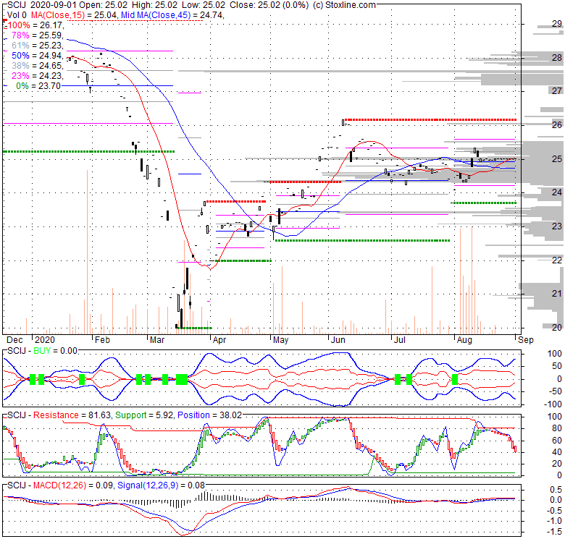Click the -1.5 label on MACD axis
The width and height of the screenshot is (565, 539).
(x=554, y=532)
